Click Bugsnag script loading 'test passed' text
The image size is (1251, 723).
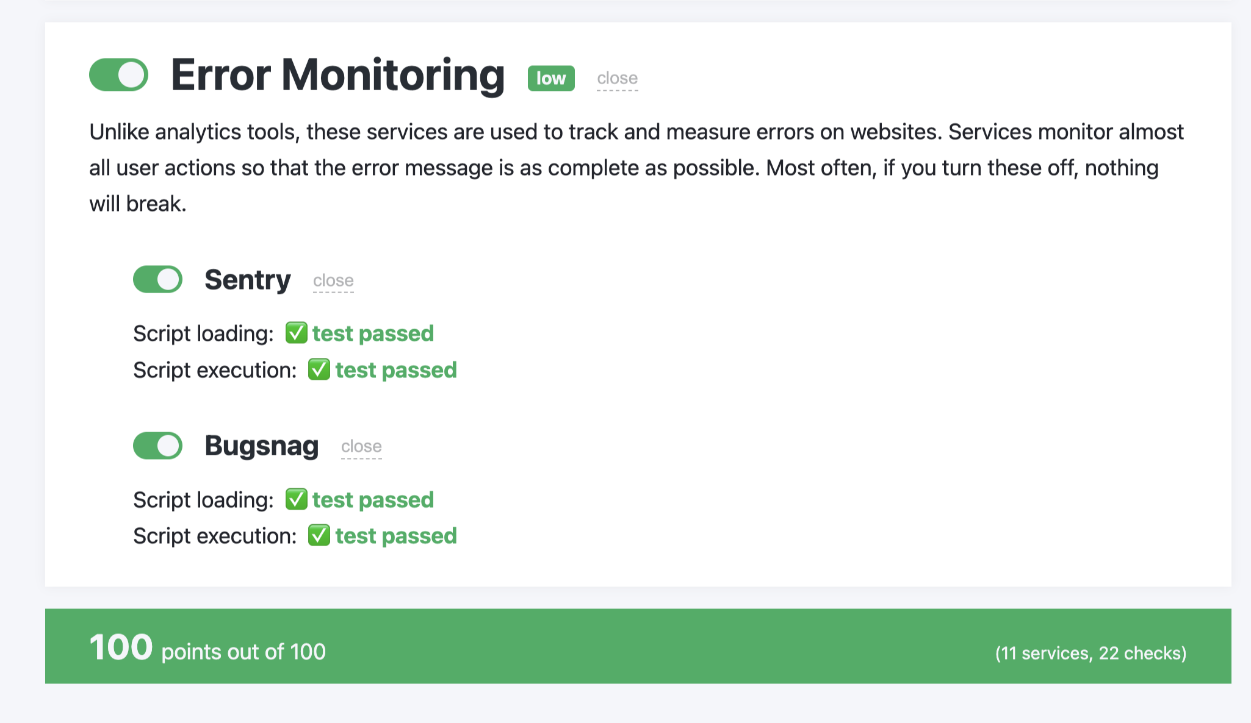point(373,500)
